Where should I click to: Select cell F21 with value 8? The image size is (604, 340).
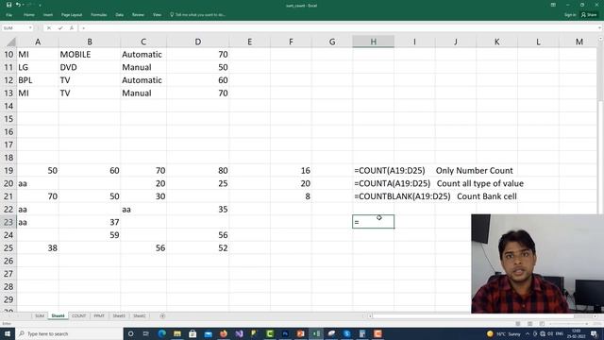point(291,196)
